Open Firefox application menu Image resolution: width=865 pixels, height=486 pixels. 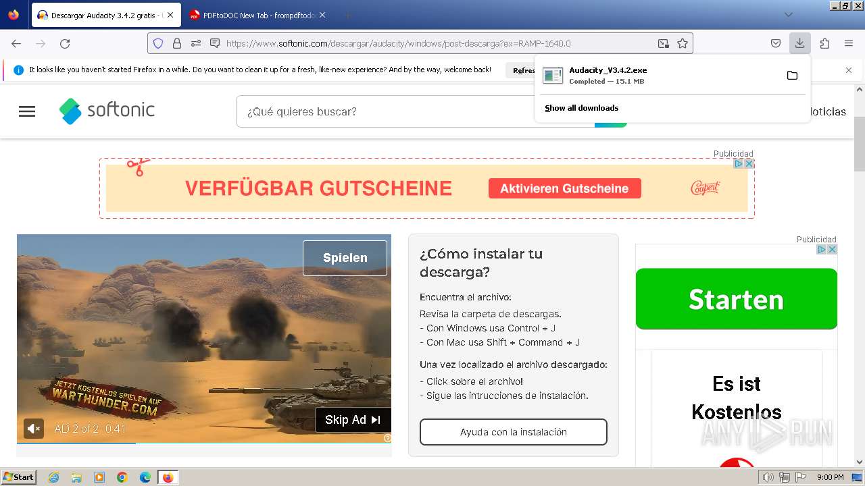pyautogui.click(x=849, y=43)
